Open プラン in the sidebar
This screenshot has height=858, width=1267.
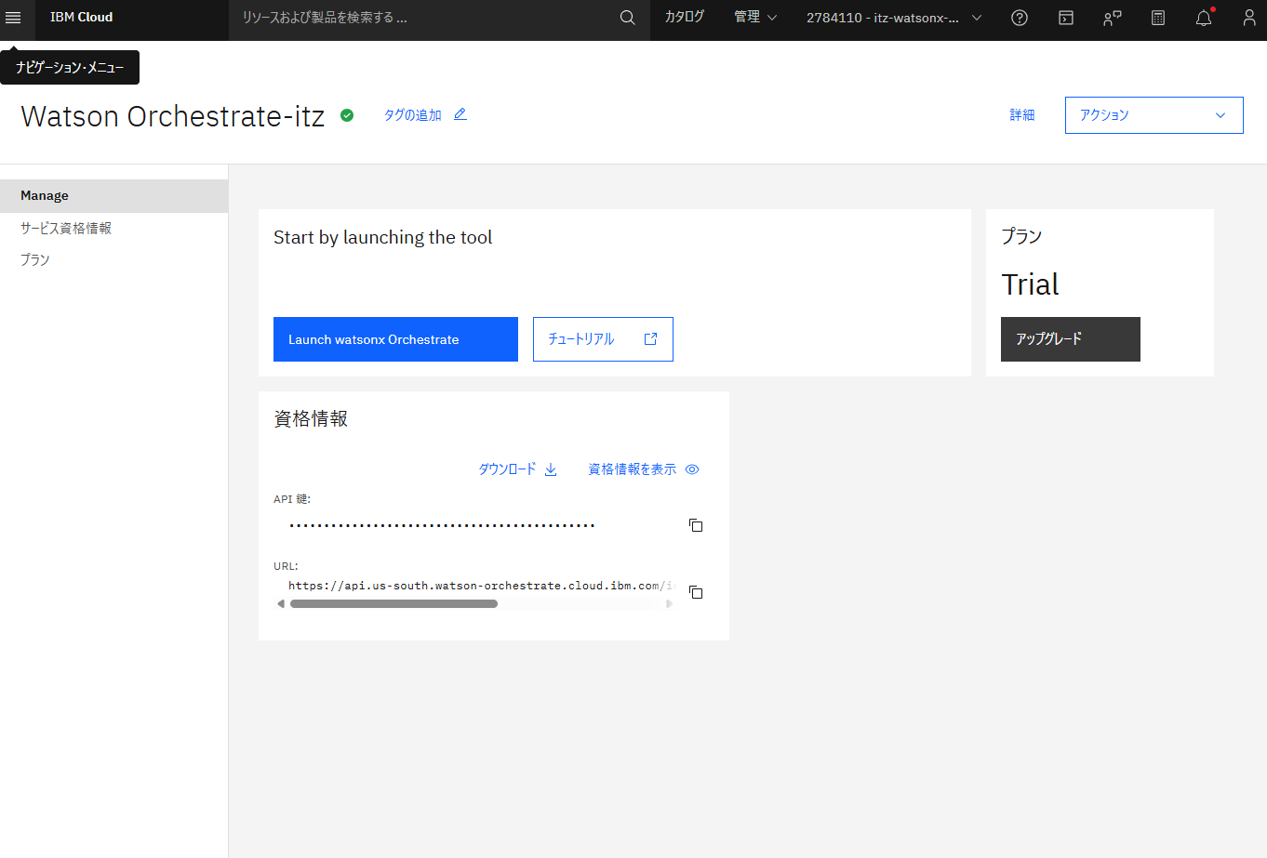tap(35, 260)
